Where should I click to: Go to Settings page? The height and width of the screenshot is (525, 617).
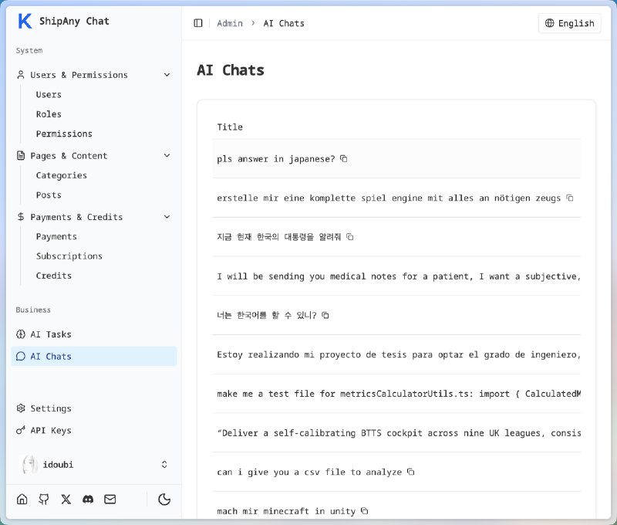(51, 408)
